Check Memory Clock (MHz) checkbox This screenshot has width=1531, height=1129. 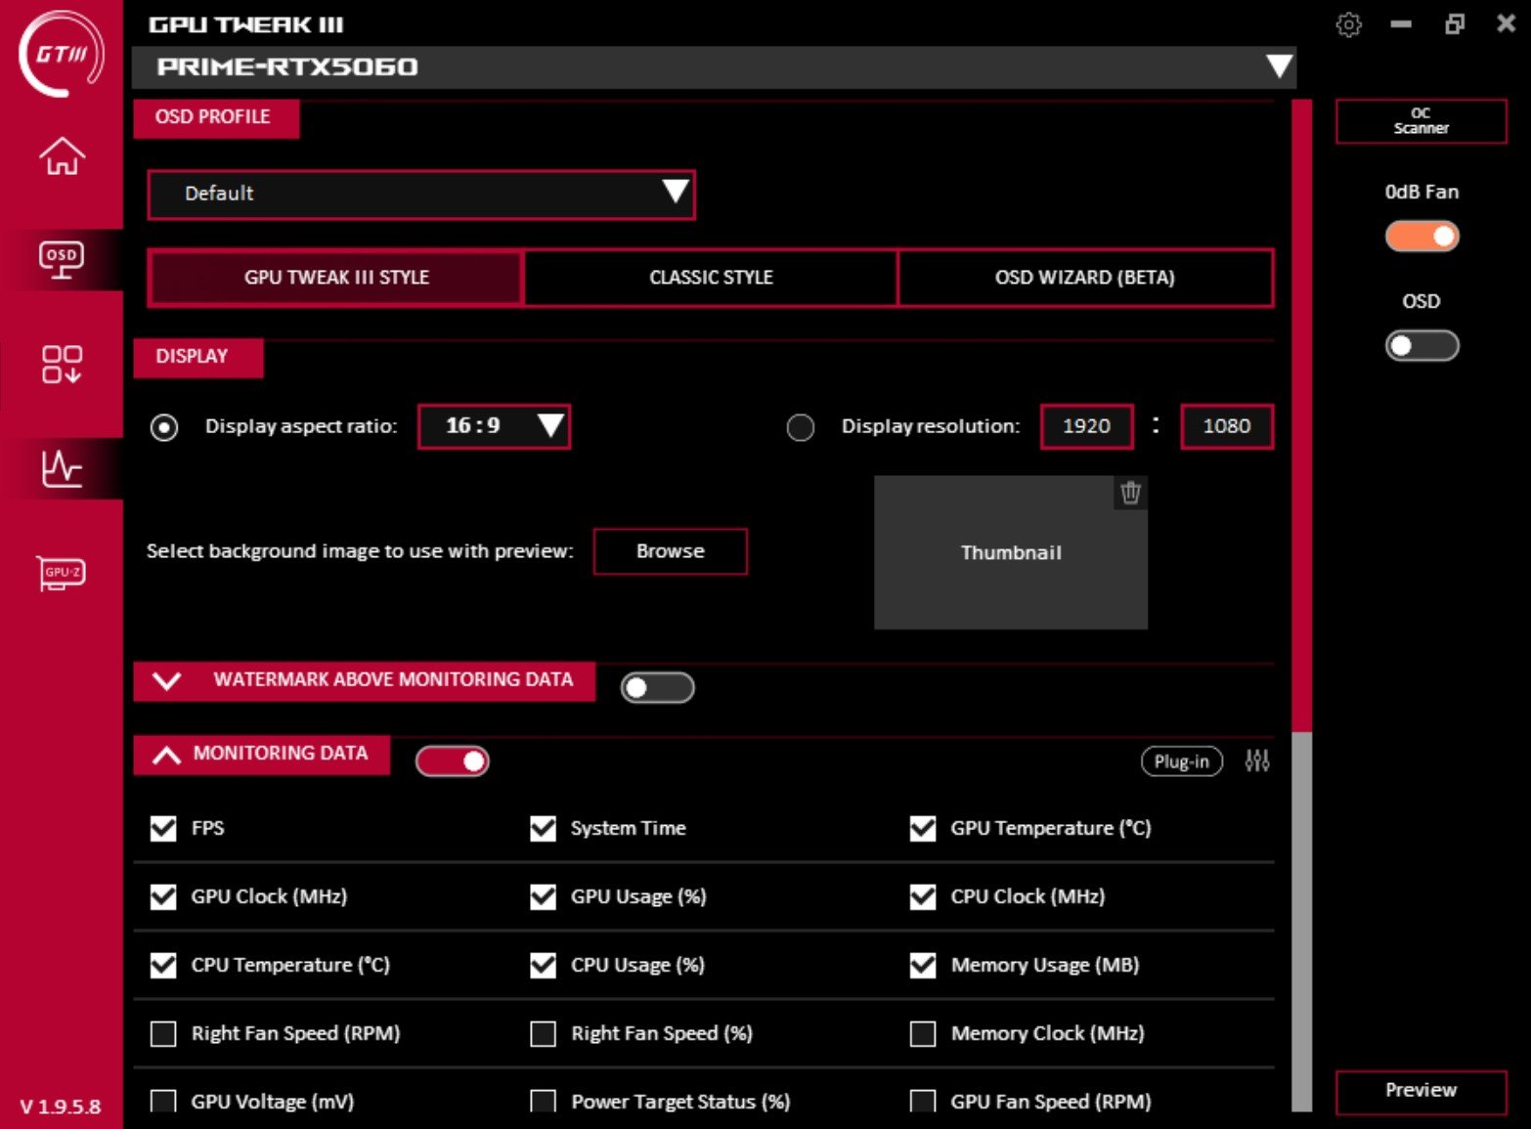click(x=922, y=1034)
